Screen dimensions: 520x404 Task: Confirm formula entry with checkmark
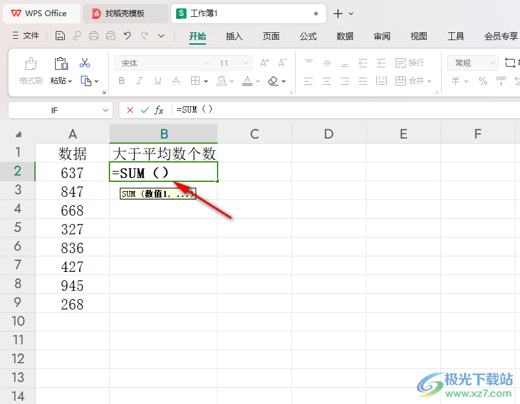[144, 110]
